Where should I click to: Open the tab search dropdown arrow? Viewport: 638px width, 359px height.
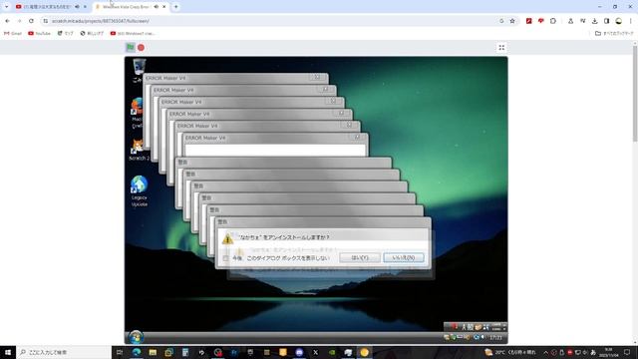(6, 7)
